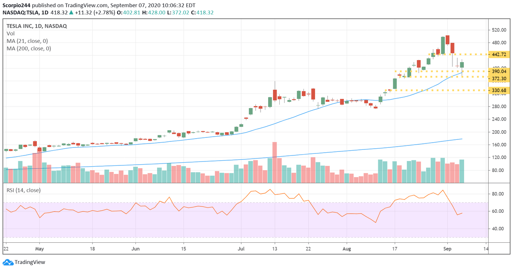Select the 330.68 price level label
Viewport: 513px width, 270px height.
point(499,91)
